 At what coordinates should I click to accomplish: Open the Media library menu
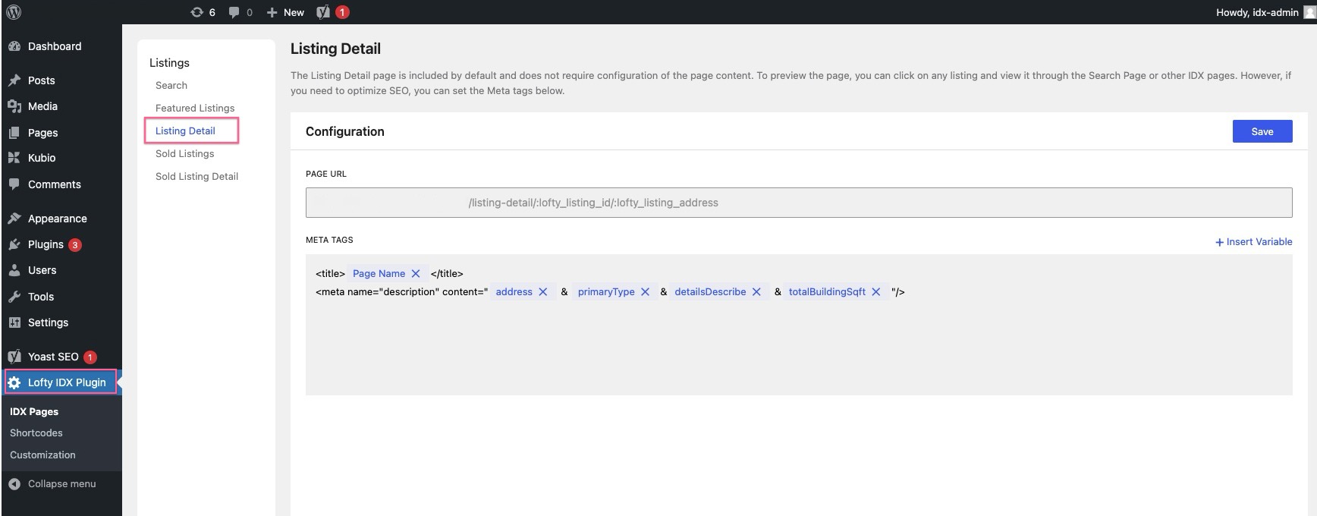pos(42,106)
